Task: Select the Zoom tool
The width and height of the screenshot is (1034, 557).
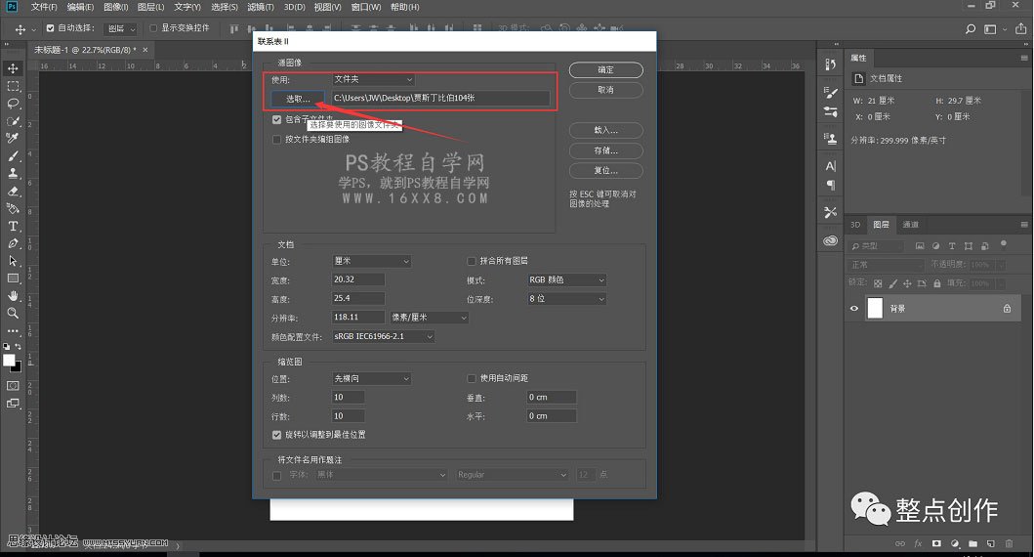Action: [x=13, y=313]
